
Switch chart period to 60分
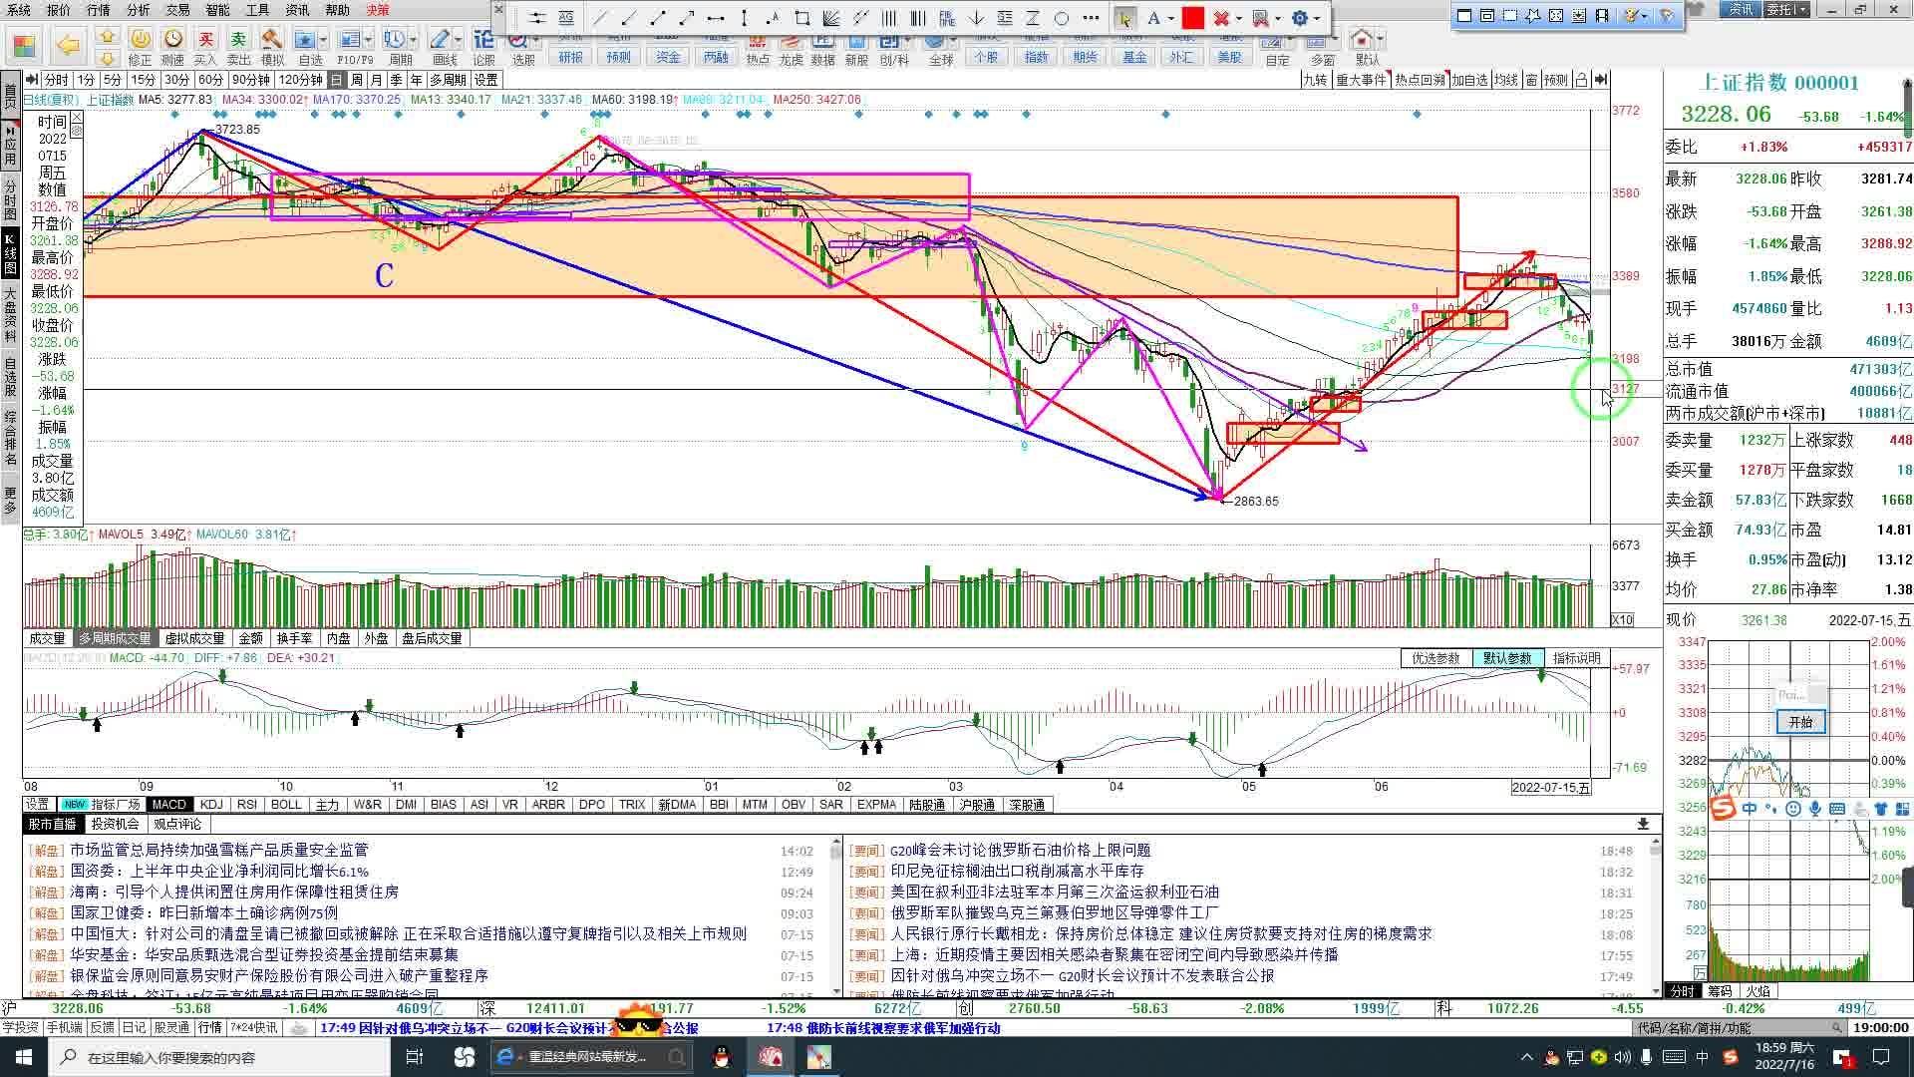coord(209,80)
